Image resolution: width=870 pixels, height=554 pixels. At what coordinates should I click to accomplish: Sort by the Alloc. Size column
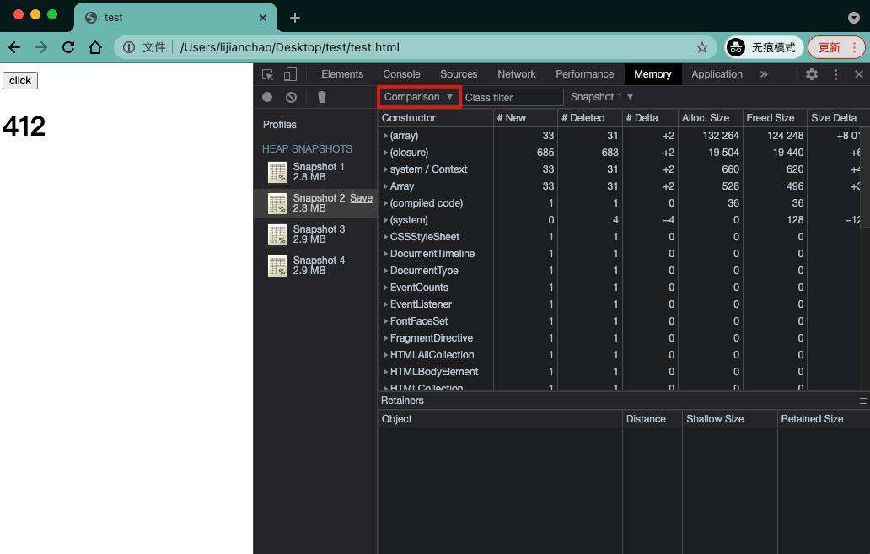[710, 118]
